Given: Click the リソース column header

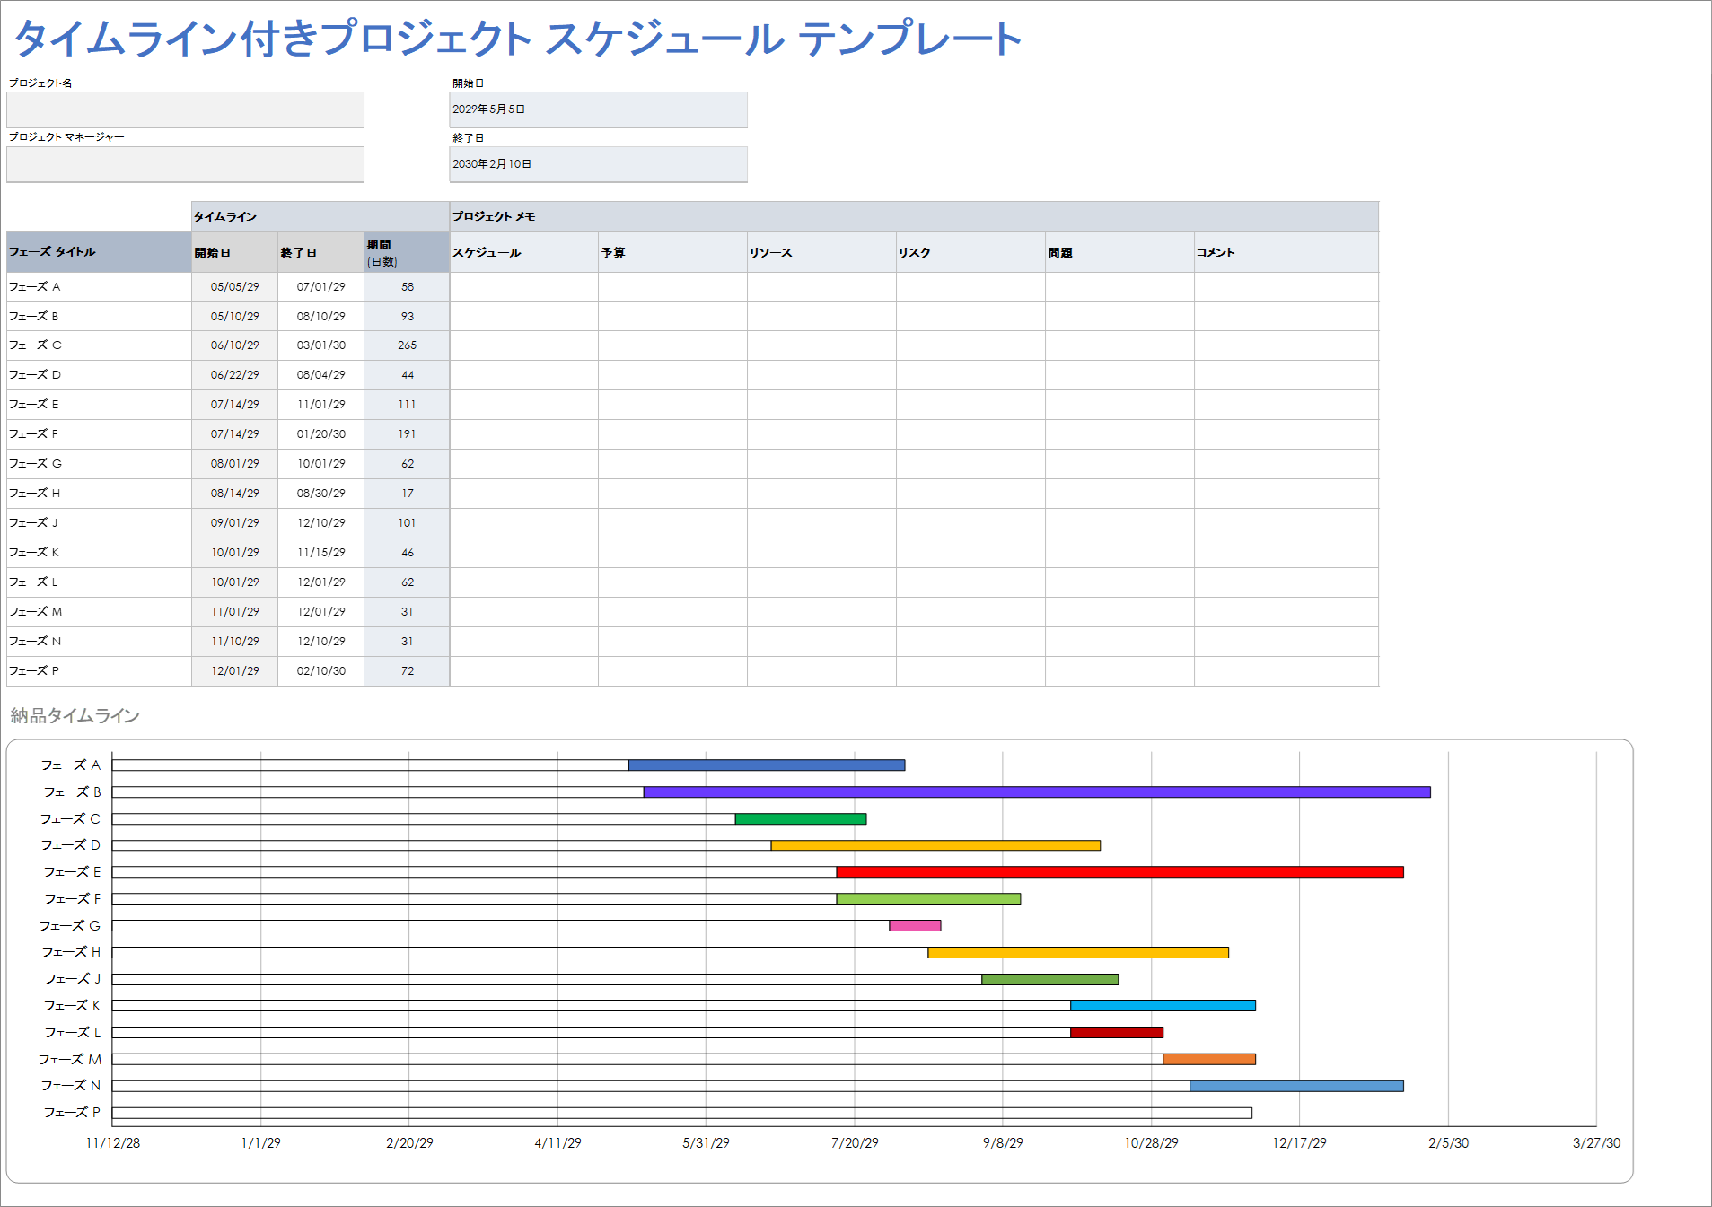Looking at the screenshot, I should click(822, 252).
